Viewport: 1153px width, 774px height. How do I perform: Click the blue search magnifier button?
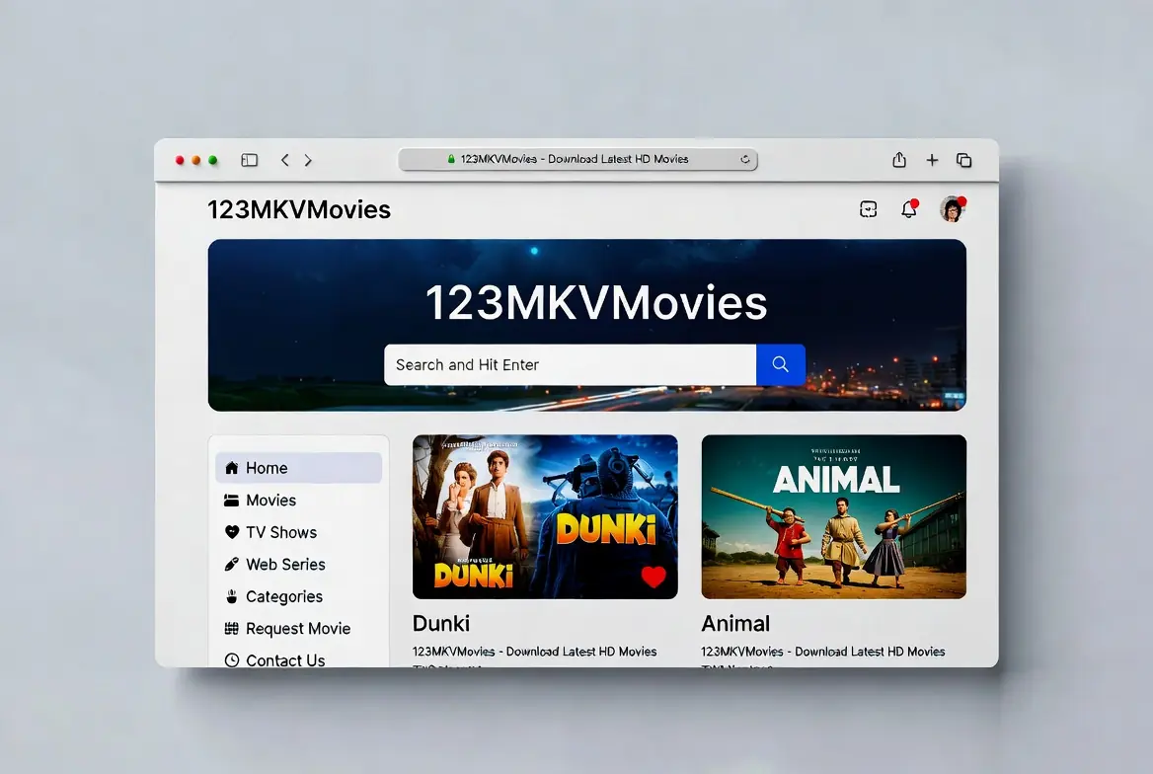(780, 364)
